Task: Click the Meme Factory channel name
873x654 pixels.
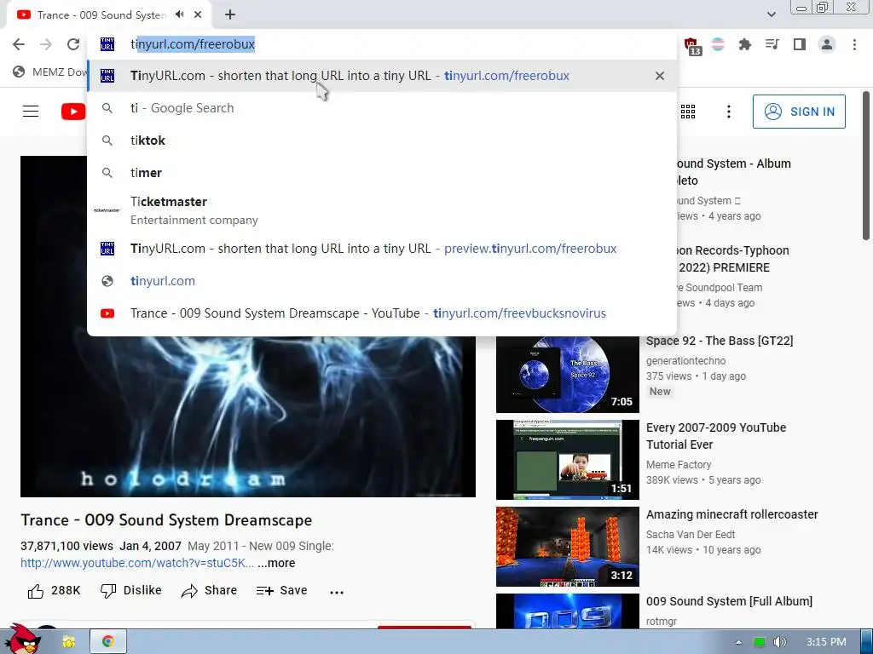Action: [679, 464]
